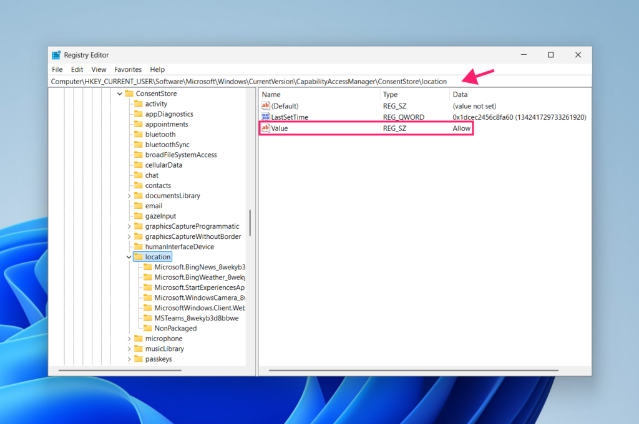Click the broadFileSystemAccess folder icon
Image resolution: width=639 pixels, height=424 pixels.
pyautogui.click(x=139, y=155)
